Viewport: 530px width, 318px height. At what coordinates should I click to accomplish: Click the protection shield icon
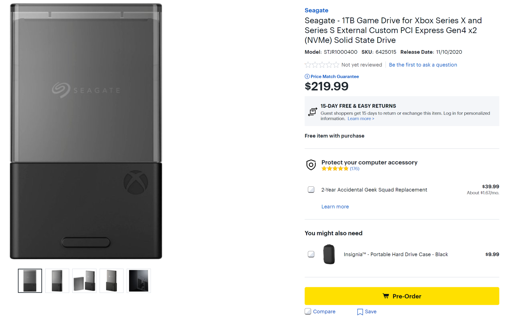(x=311, y=165)
